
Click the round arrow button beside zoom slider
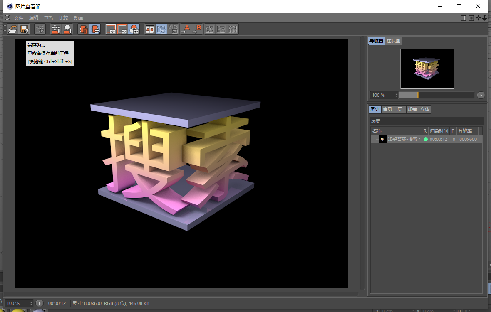(x=481, y=95)
